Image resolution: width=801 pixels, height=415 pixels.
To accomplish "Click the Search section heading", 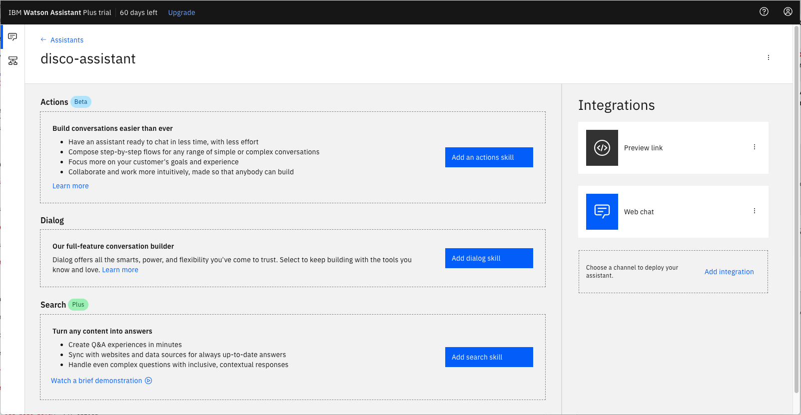I will tap(53, 305).
